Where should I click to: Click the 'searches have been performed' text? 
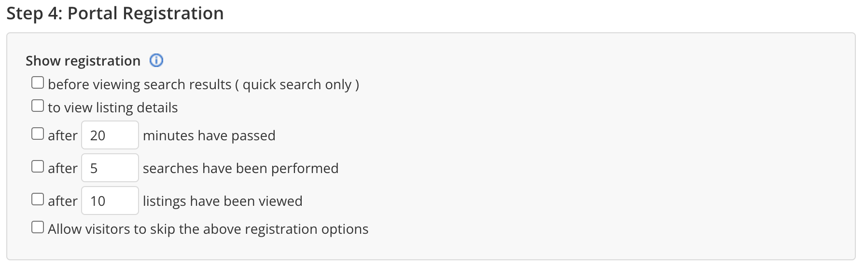(x=240, y=168)
